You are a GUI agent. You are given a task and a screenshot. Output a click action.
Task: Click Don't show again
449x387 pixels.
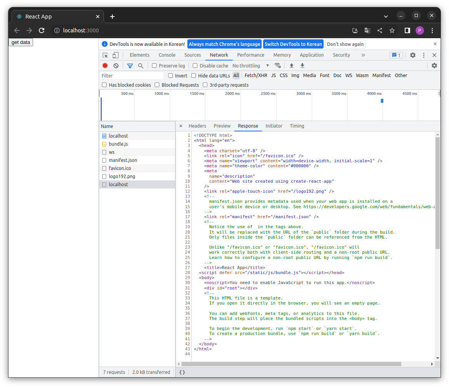tap(345, 44)
